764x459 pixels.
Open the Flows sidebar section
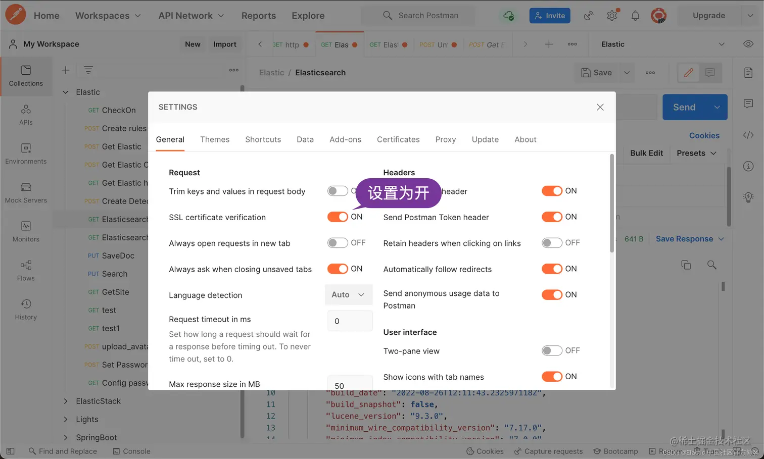click(26, 271)
